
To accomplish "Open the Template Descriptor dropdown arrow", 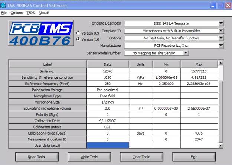I will [221, 23].
